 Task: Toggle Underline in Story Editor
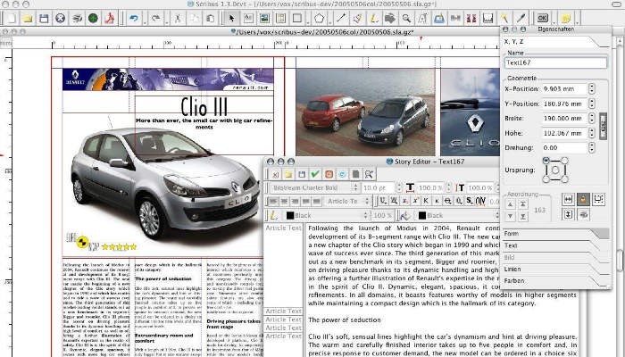(383, 201)
